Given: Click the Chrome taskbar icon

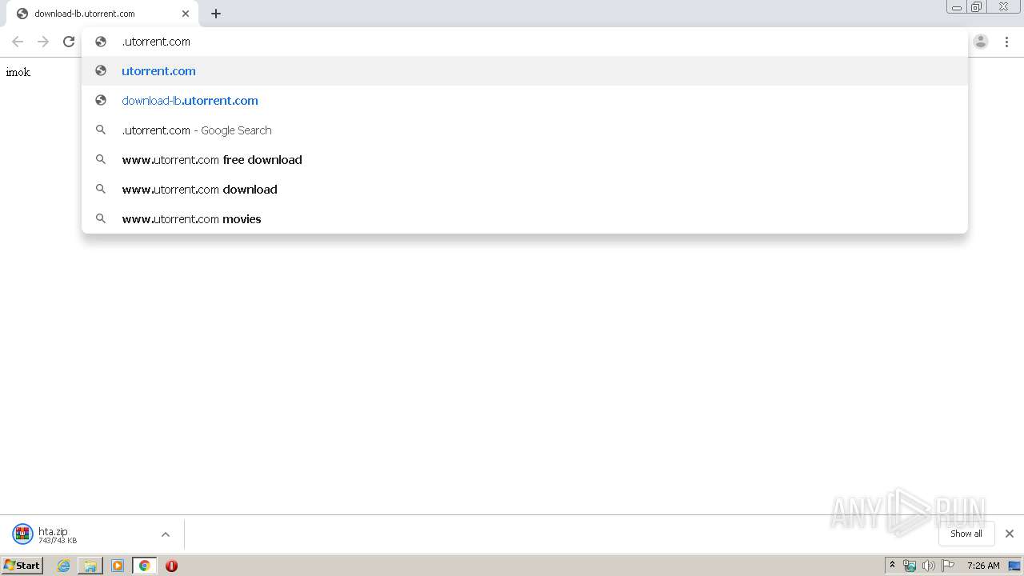Looking at the screenshot, I should (x=144, y=566).
